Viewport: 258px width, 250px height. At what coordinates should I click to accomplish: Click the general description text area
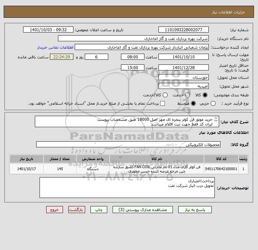click(x=127, y=121)
